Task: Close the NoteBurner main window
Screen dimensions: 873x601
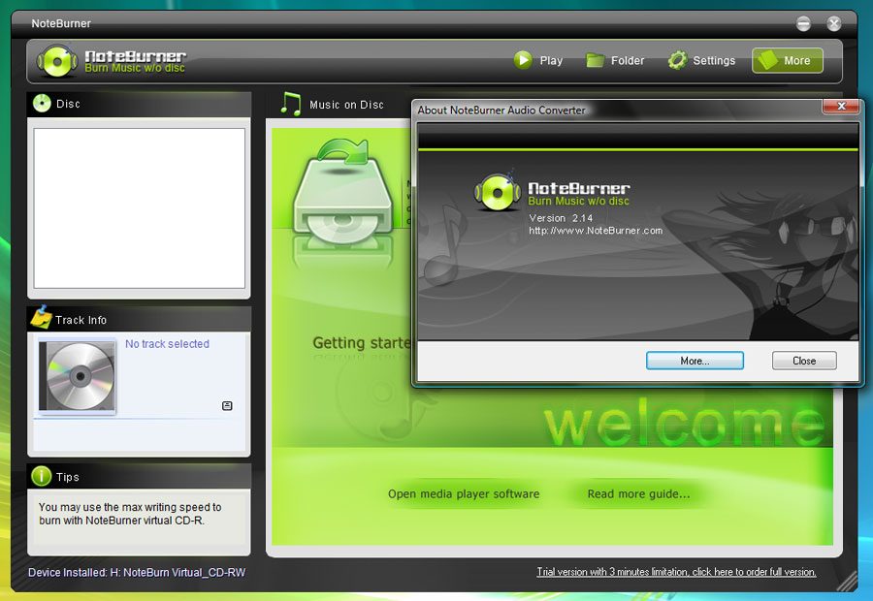Action: pos(833,23)
